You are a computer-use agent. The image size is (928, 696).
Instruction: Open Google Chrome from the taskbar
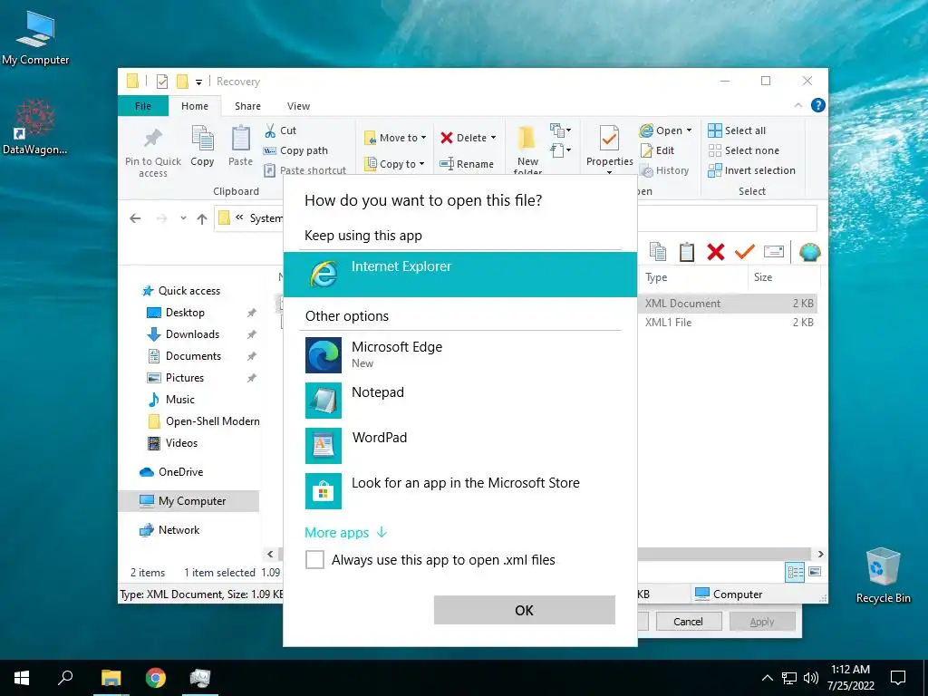tap(156, 678)
